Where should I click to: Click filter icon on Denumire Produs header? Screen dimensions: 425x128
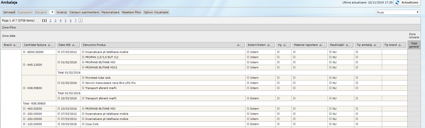[242, 45]
